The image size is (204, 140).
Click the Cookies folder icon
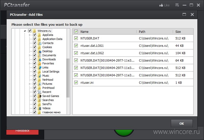[x=39, y=47]
